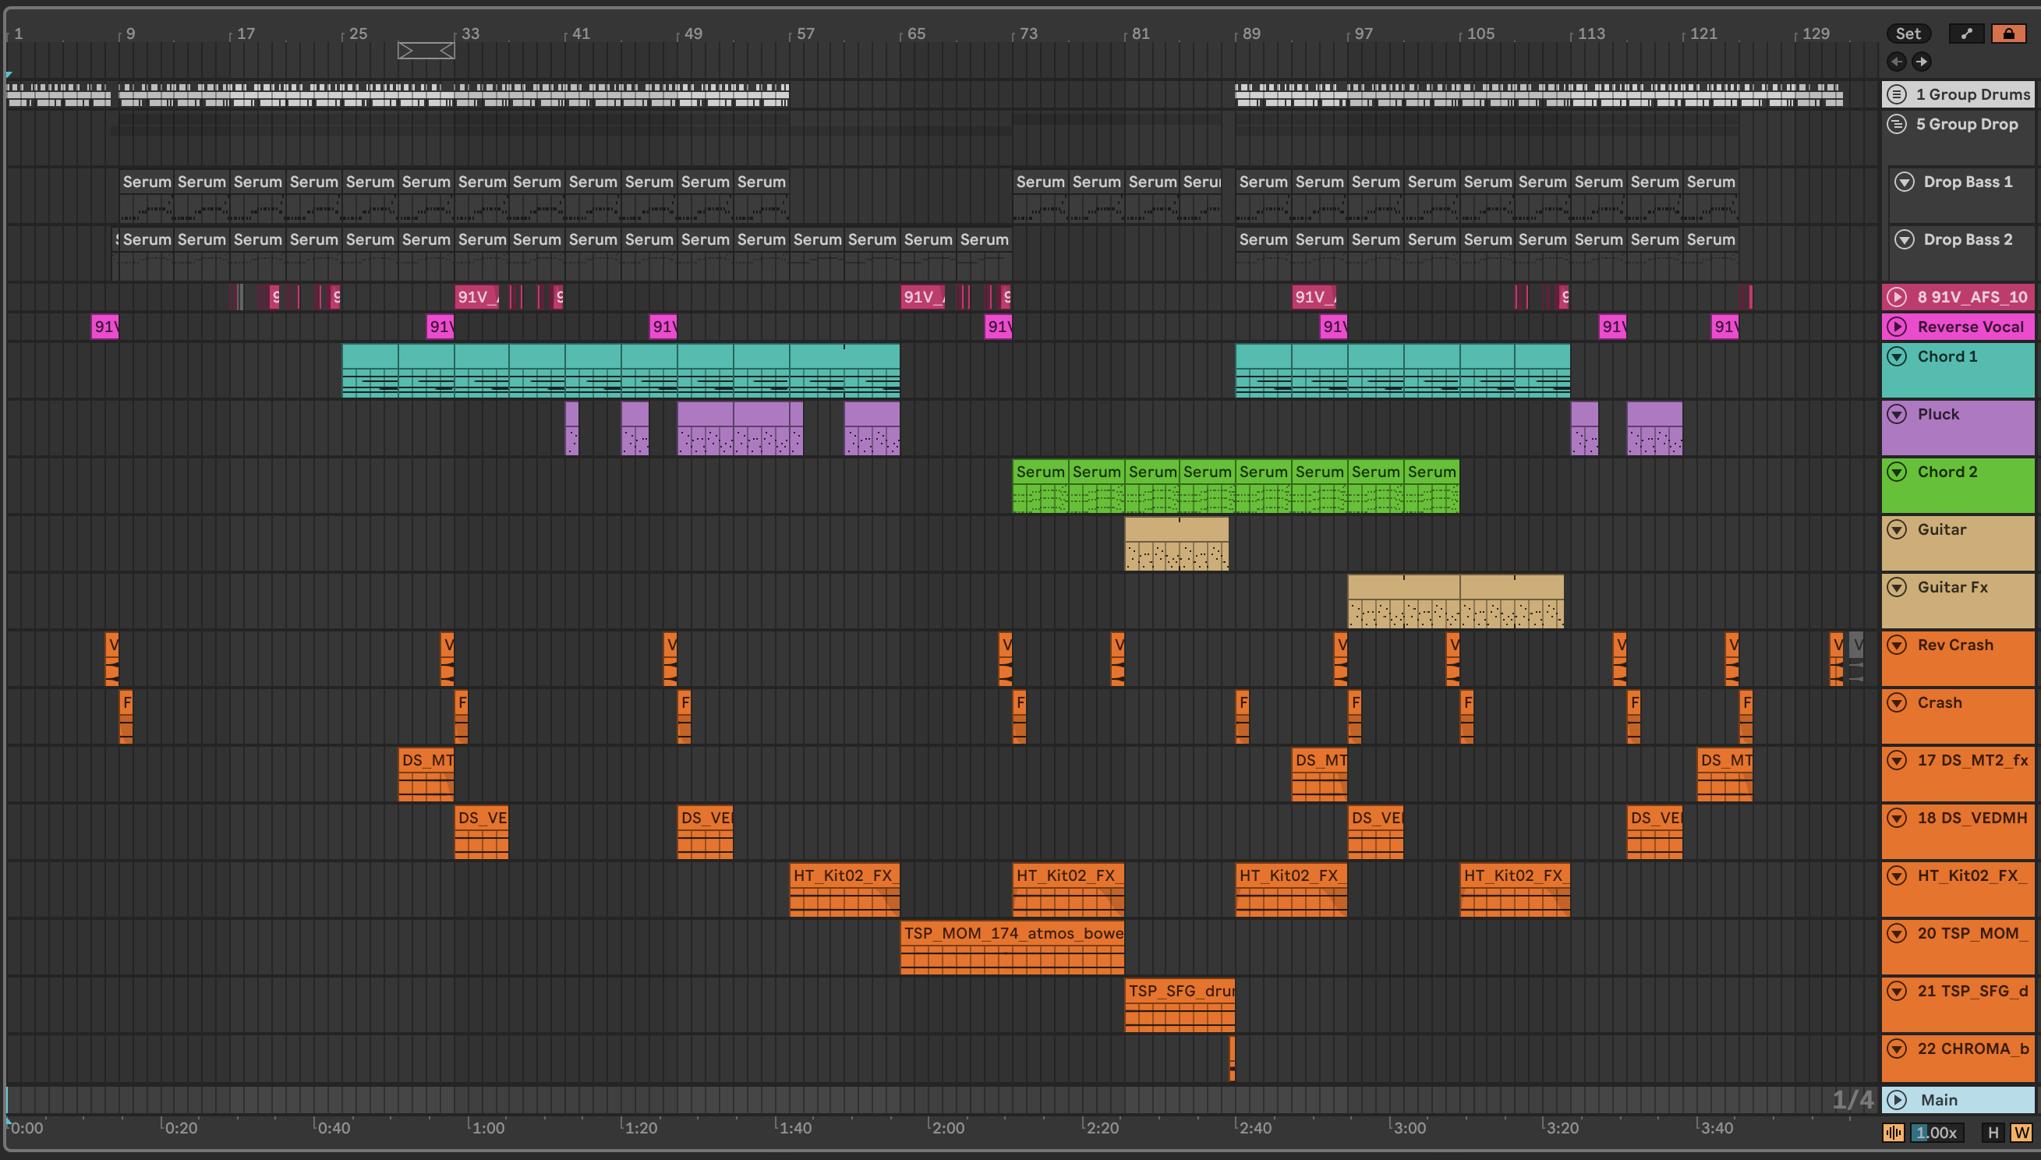Click the TSP_MOM_174_atmos clip in arrangement
Viewport: 2041px width, 1160px height.
[x=1012, y=933]
